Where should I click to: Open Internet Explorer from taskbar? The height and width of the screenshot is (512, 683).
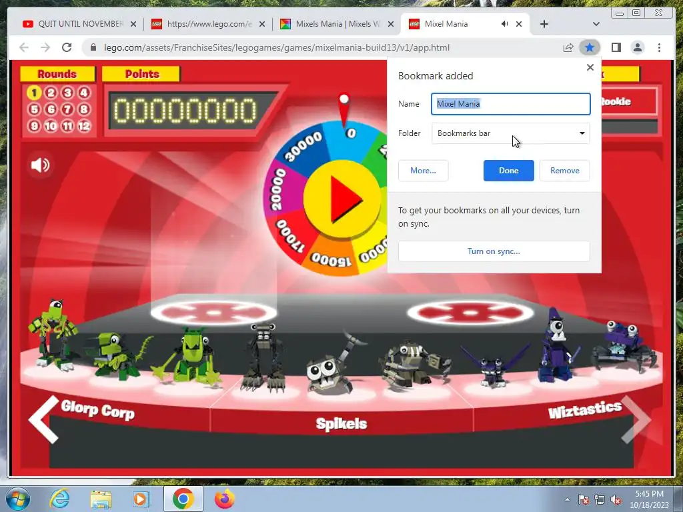(60, 499)
